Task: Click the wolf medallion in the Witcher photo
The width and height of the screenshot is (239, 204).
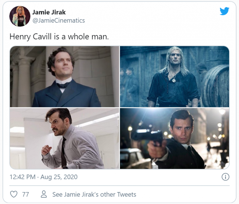Action: [174, 80]
